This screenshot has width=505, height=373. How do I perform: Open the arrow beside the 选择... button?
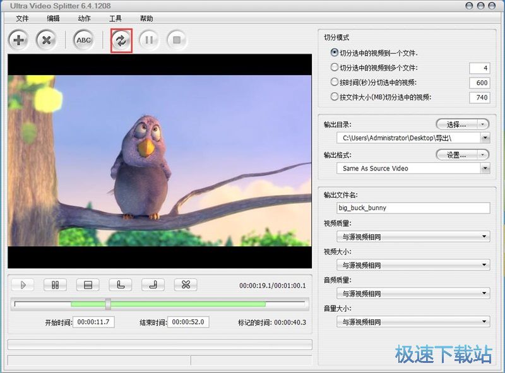[482, 125]
